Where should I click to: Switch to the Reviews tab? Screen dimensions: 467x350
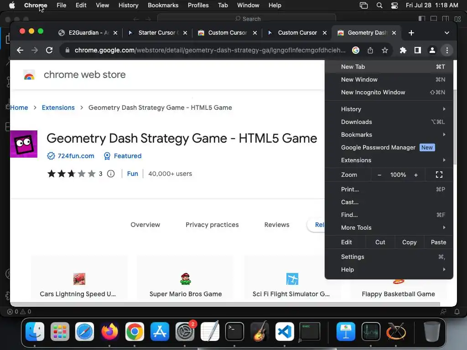pos(277,225)
